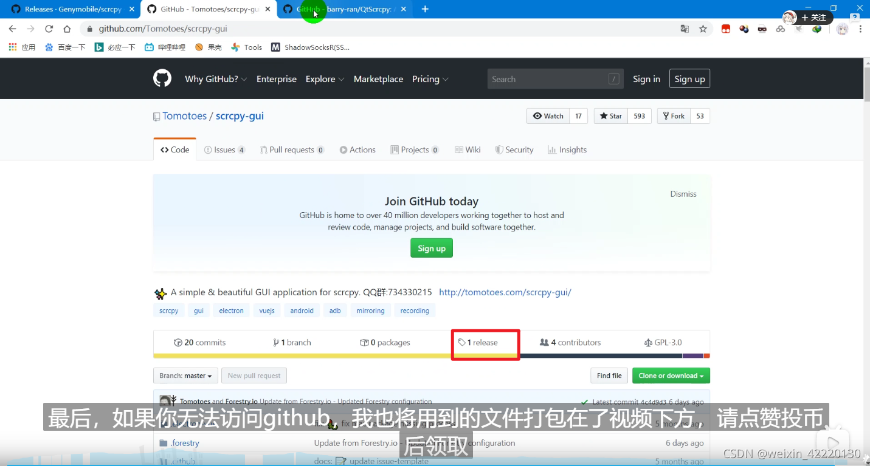
Task: Open the Chrome profile avatar
Action: (842, 29)
